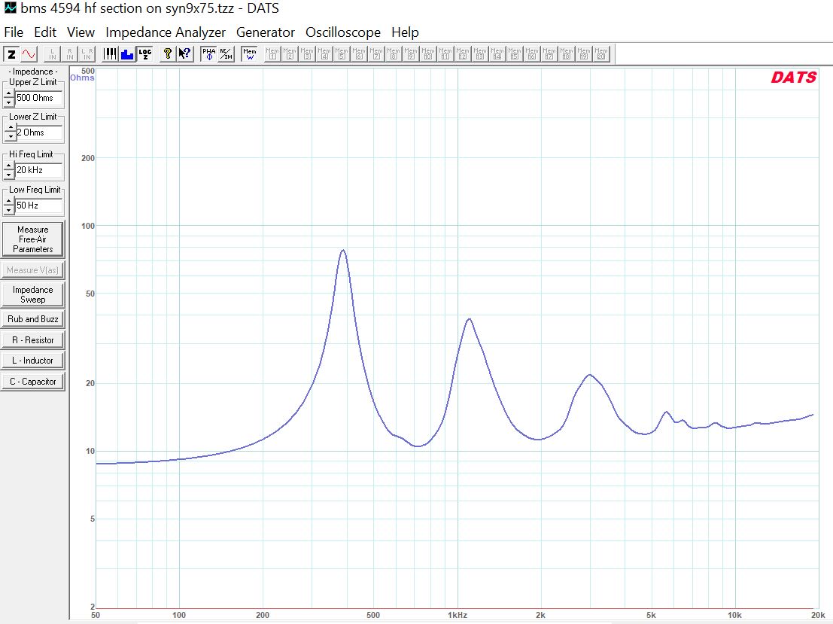This screenshot has height=624, width=833.
Task: Select memory slot Mem 7
Action: (x=376, y=54)
